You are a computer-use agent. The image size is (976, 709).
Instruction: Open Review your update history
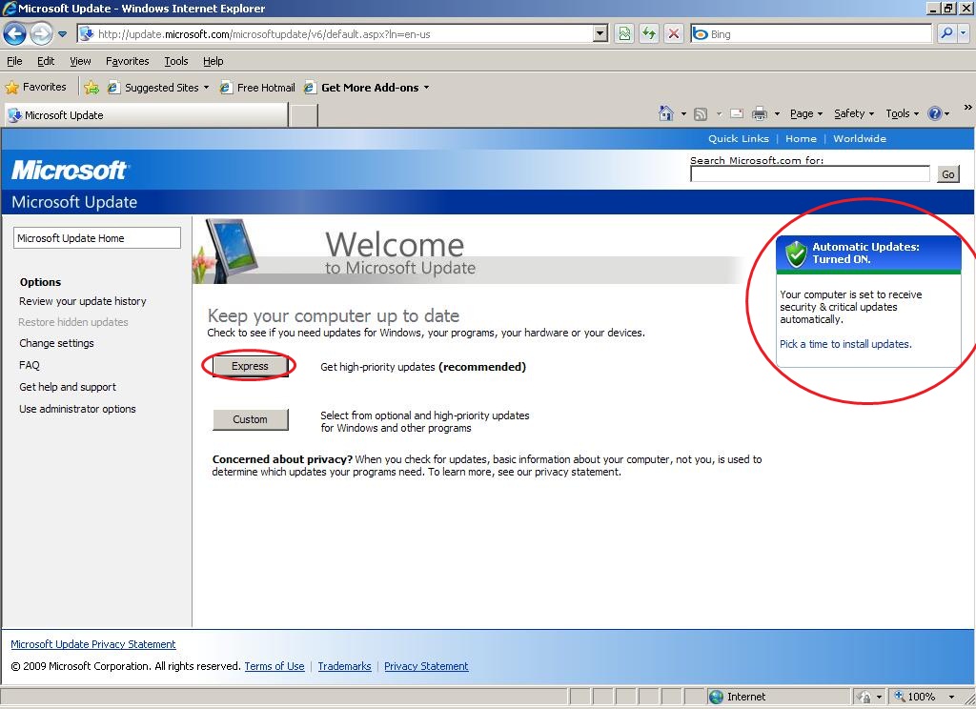(x=82, y=301)
